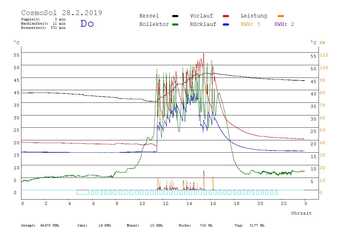Click the orange KW axis unit label
The image size is (346, 244).
coord(322,43)
